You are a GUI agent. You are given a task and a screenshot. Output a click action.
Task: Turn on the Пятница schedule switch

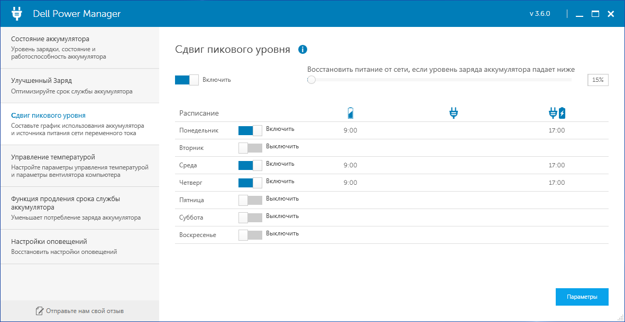tap(250, 200)
